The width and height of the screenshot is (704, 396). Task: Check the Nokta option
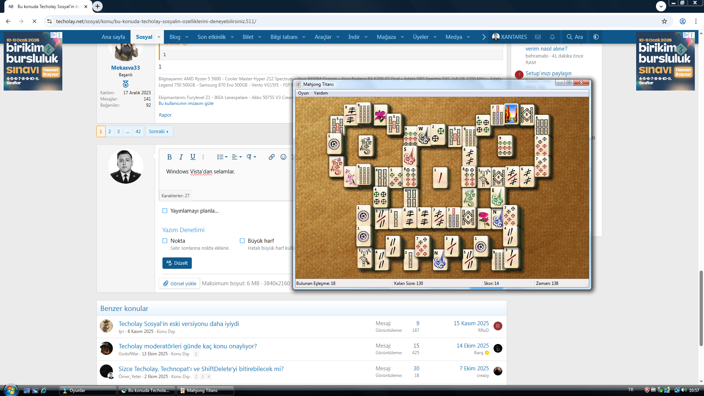pyautogui.click(x=165, y=241)
